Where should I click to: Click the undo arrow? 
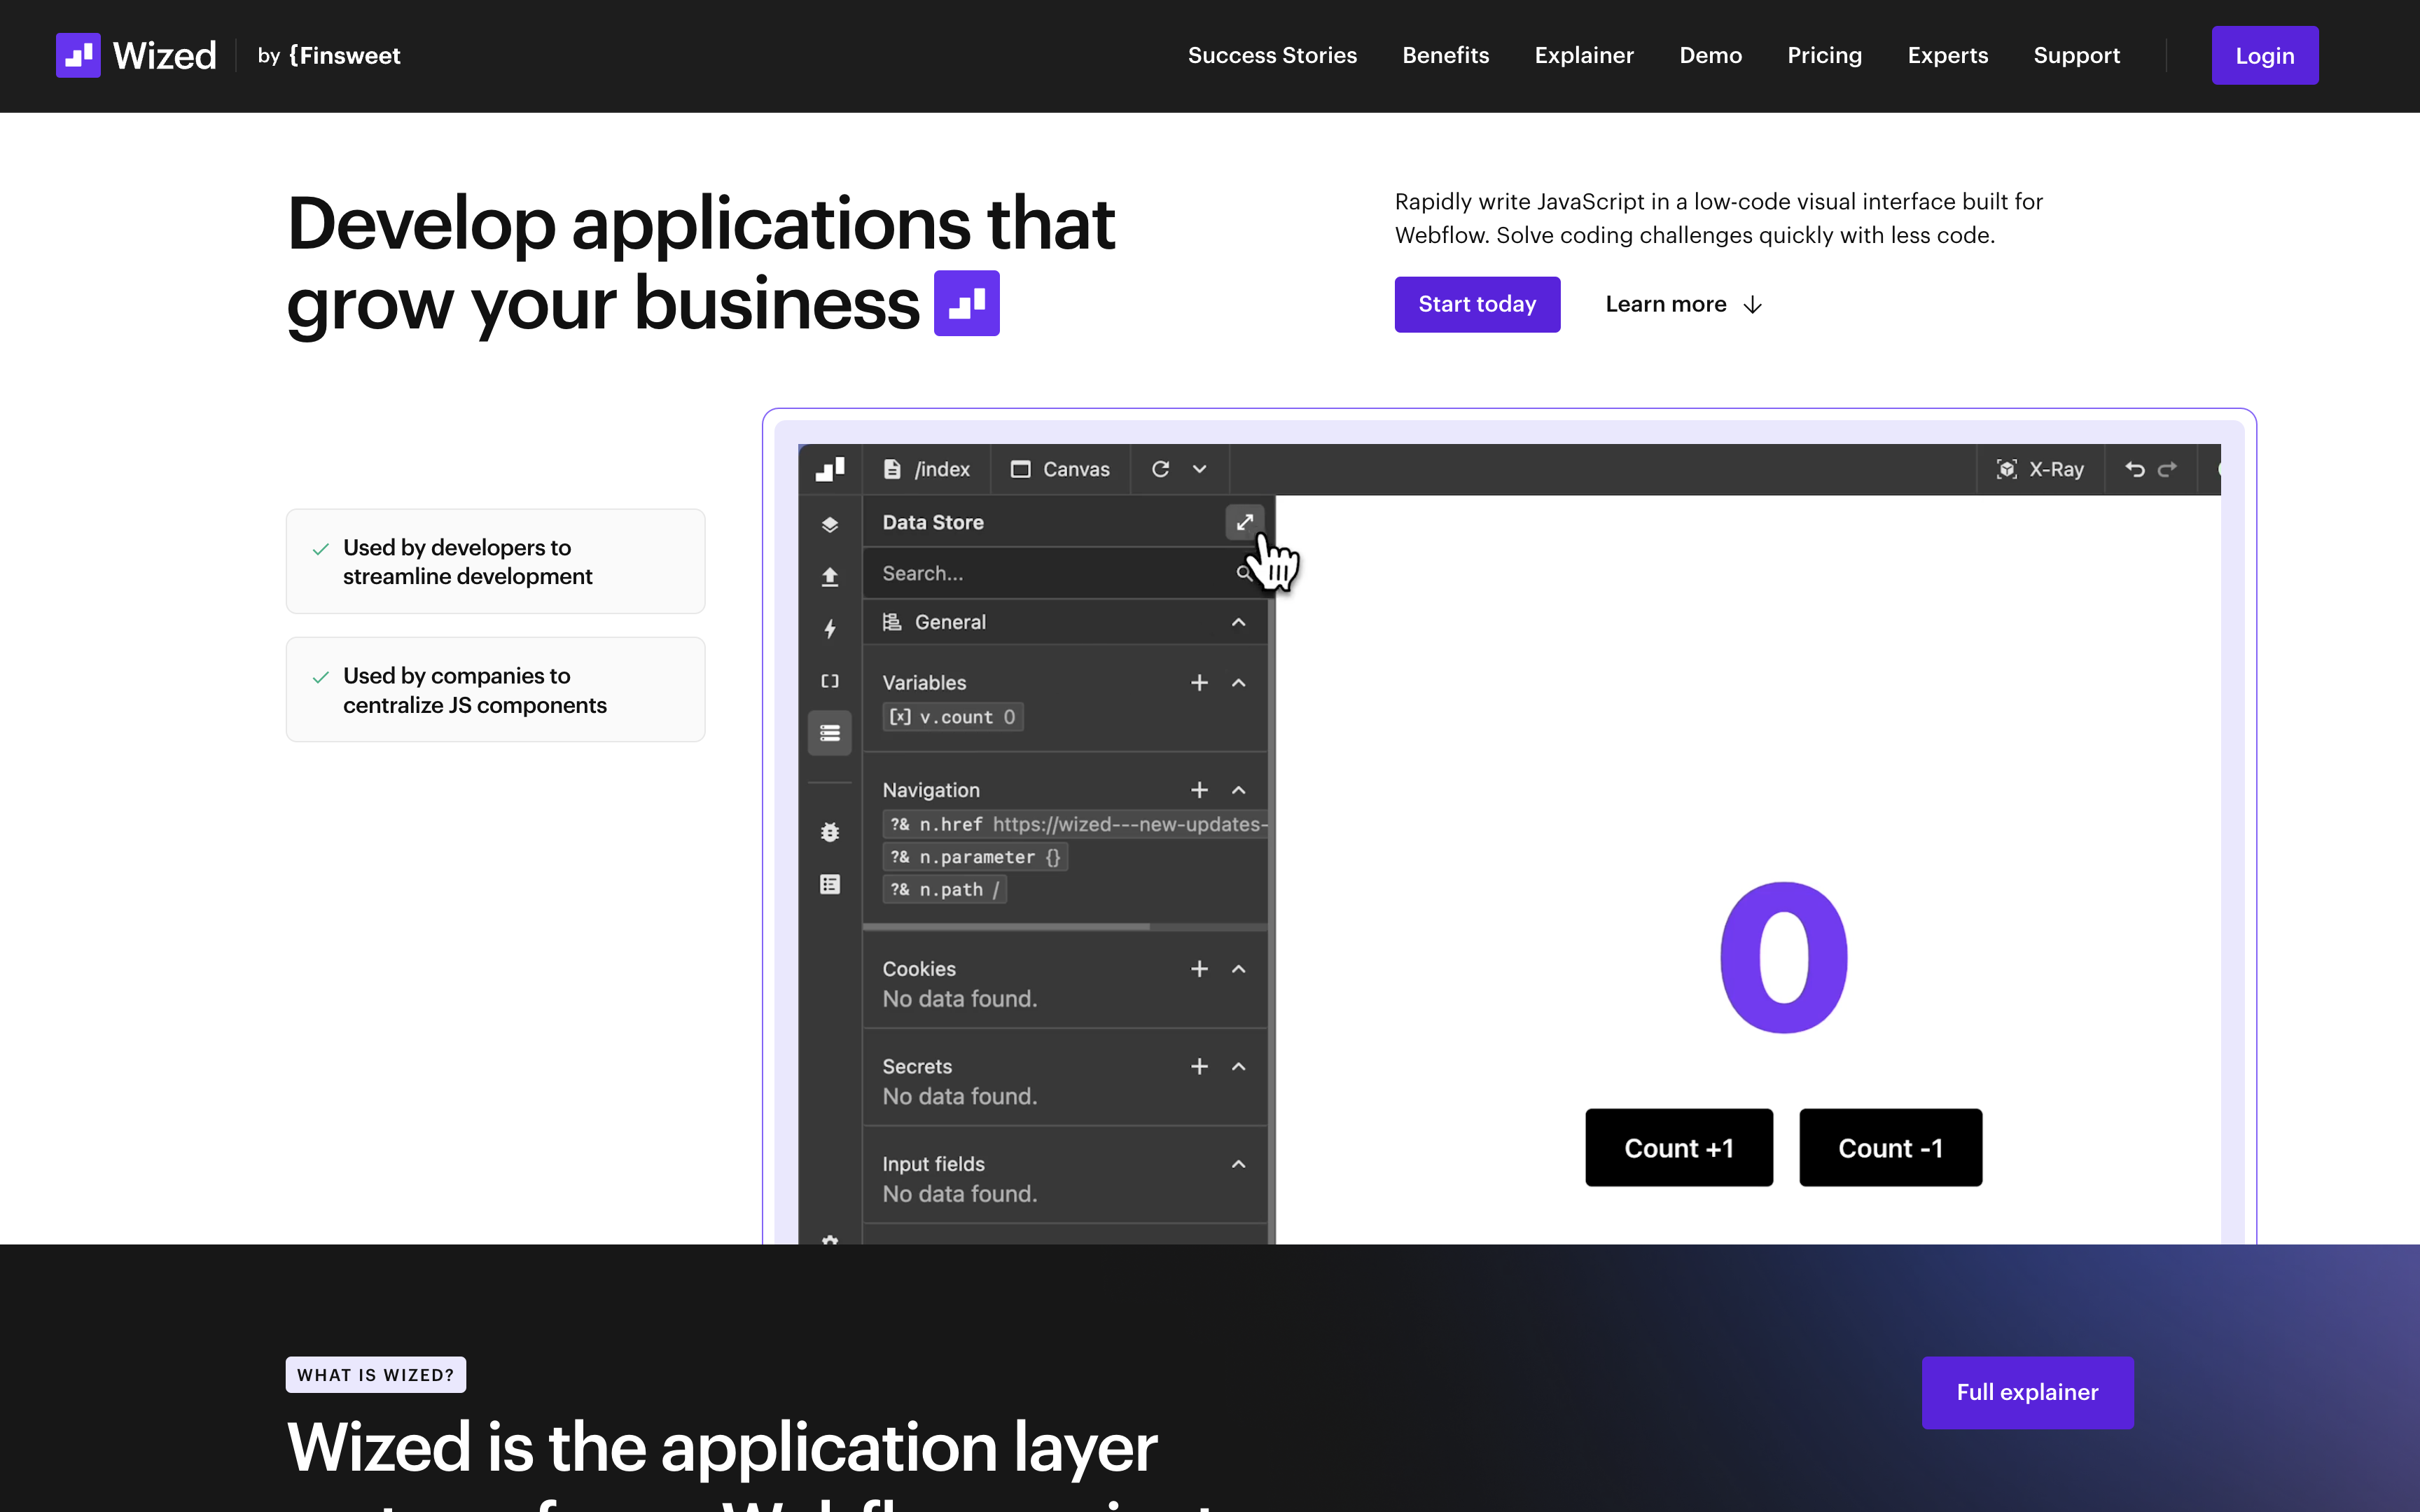(x=2134, y=469)
